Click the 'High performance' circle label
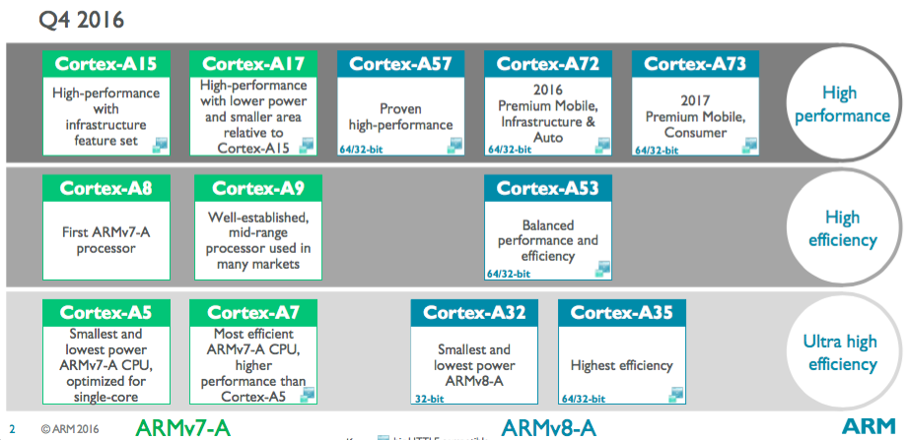905x440 pixels. click(842, 104)
